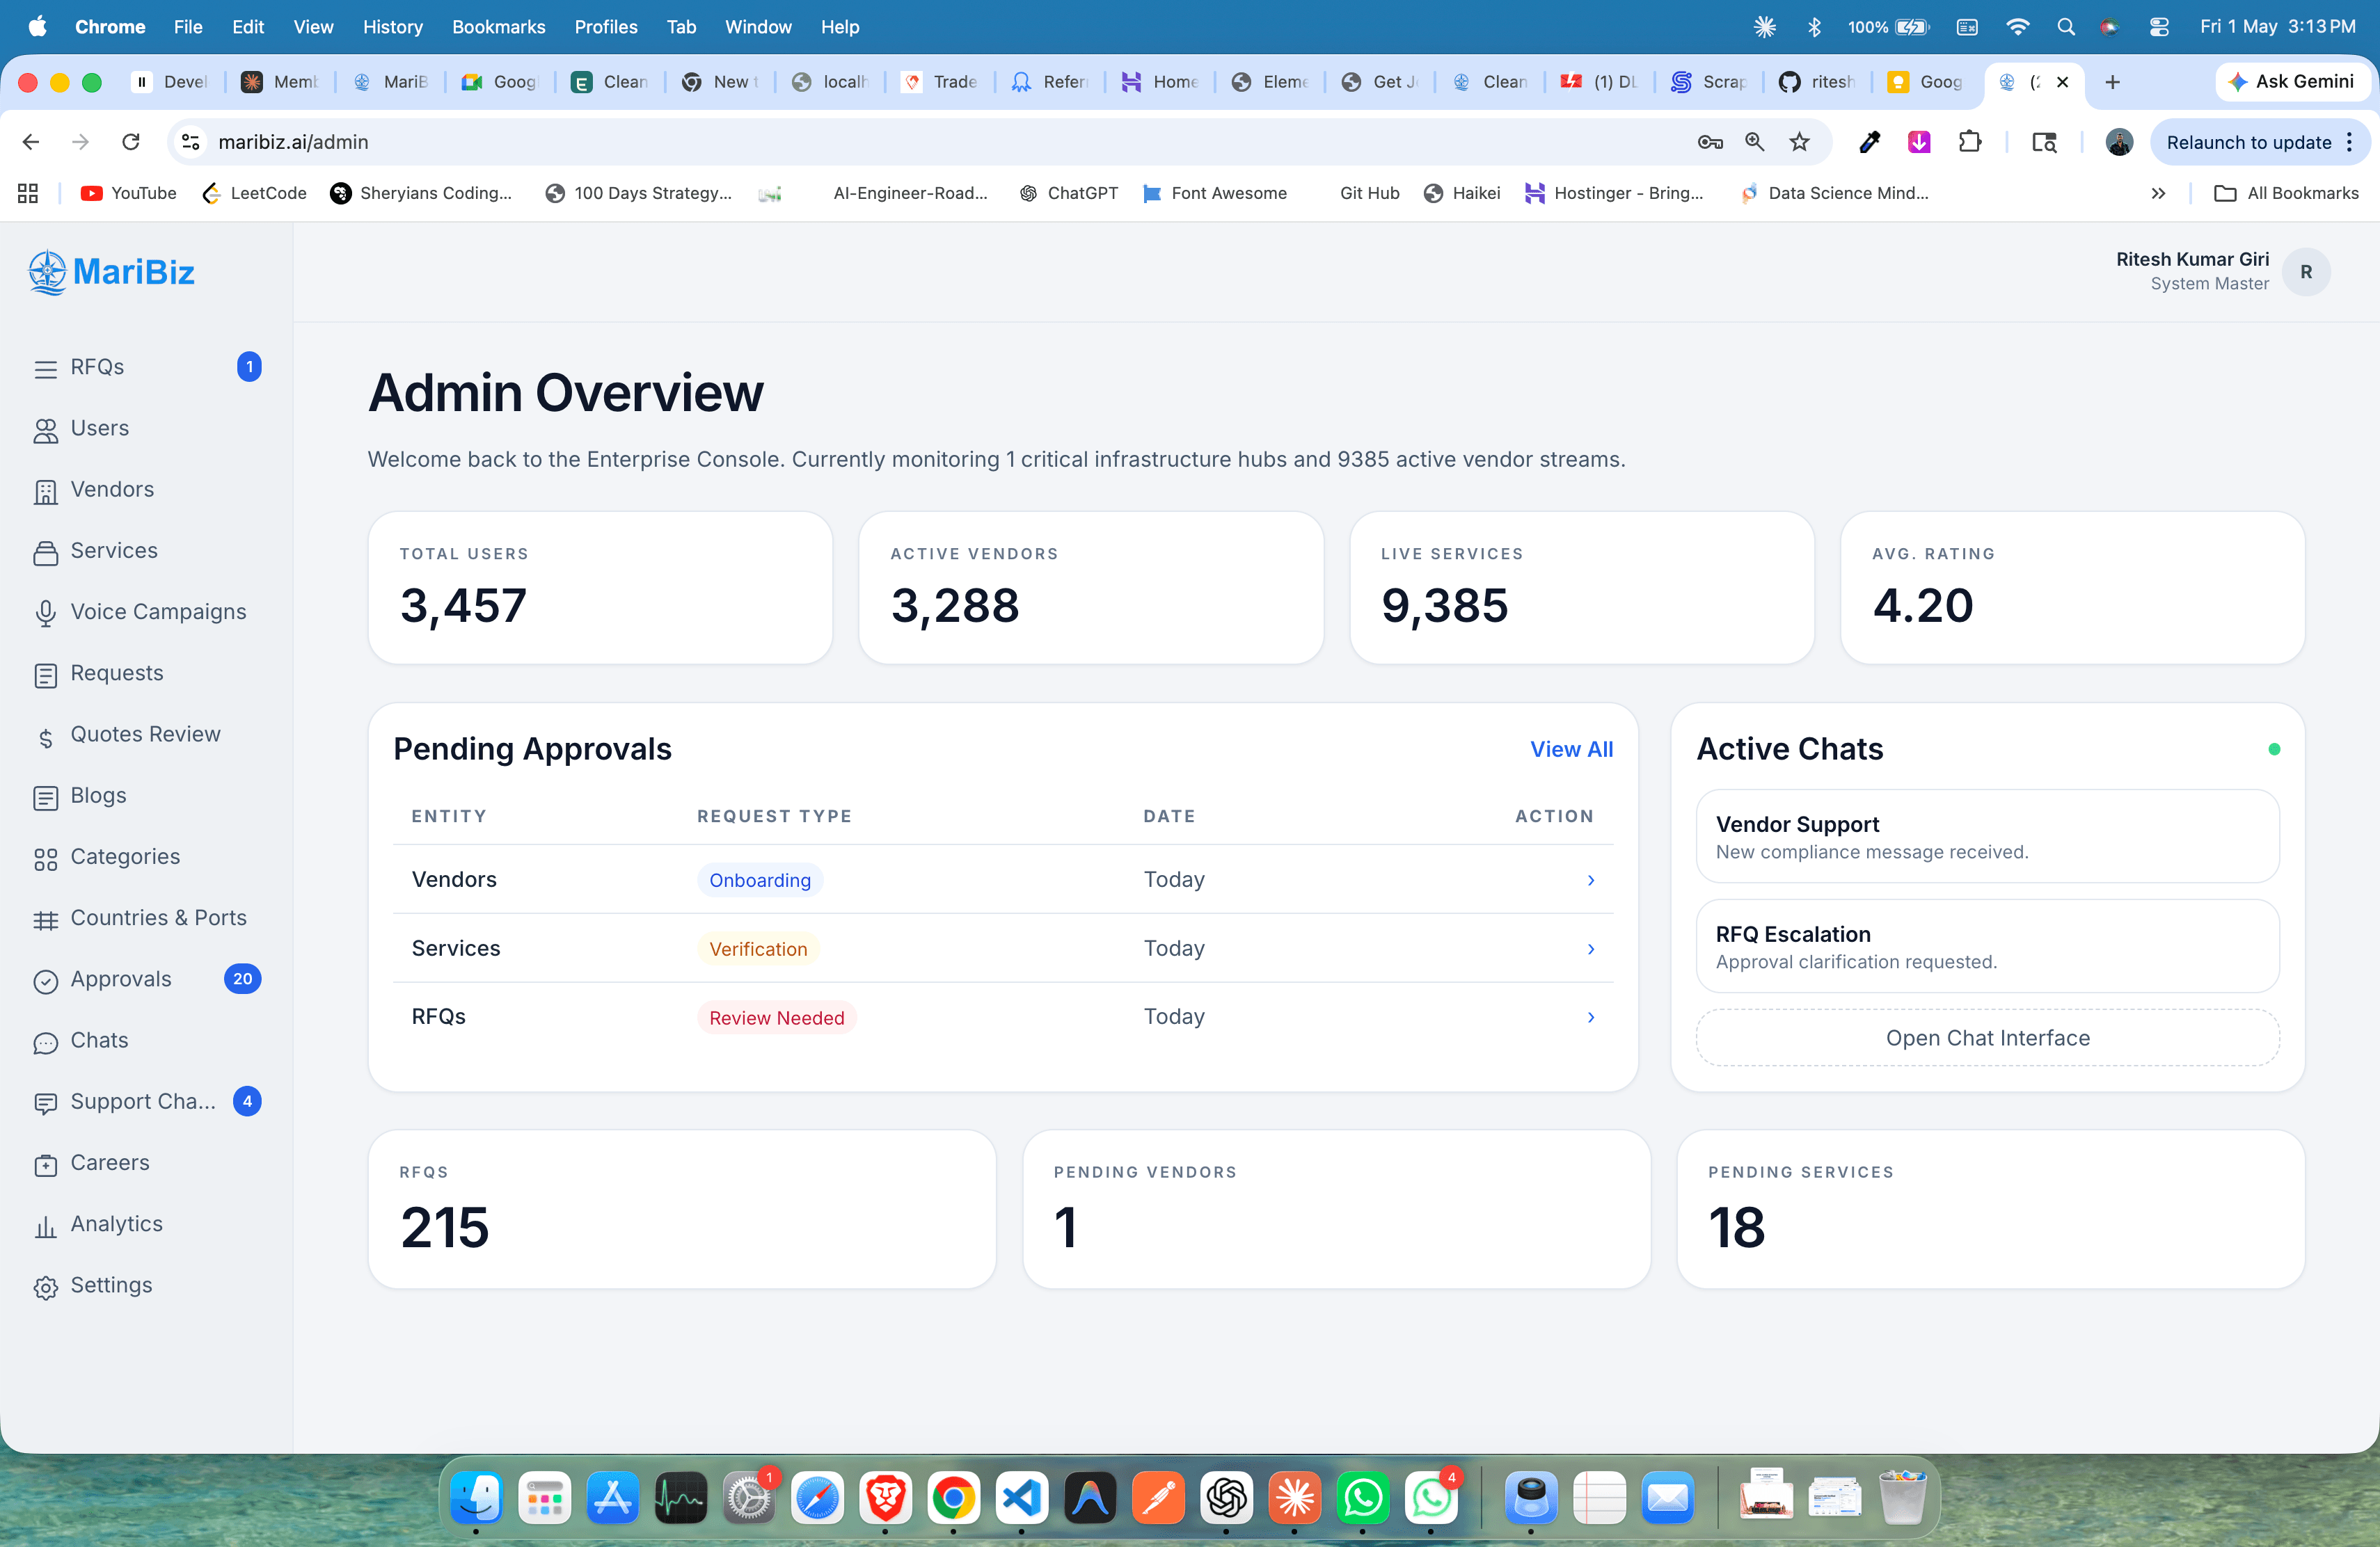The image size is (2380, 1547).
Task: Switch to the localhost browser tab
Action: click(x=830, y=82)
